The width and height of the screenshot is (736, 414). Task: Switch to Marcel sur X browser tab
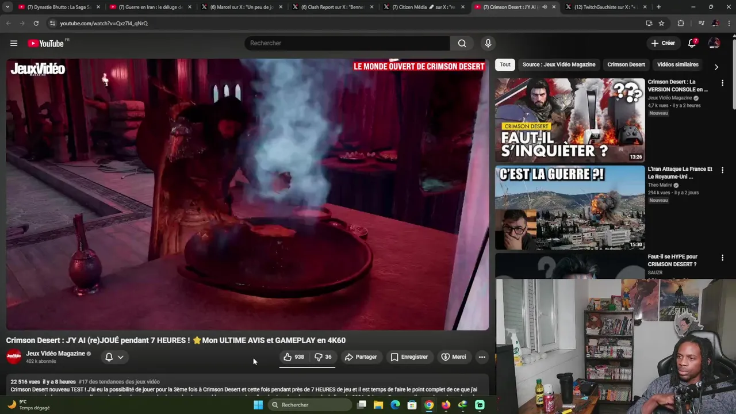(x=241, y=7)
